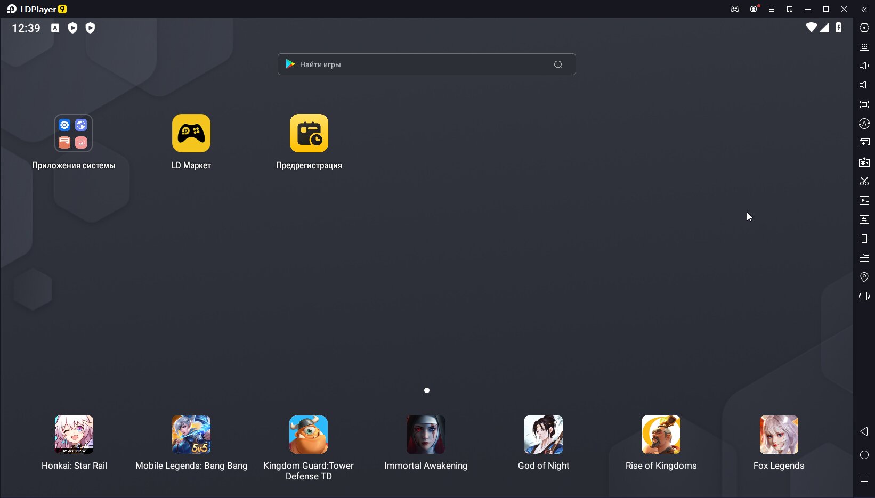Open the multi-instance manager icon
The image size is (875, 498).
click(x=864, y=143)
